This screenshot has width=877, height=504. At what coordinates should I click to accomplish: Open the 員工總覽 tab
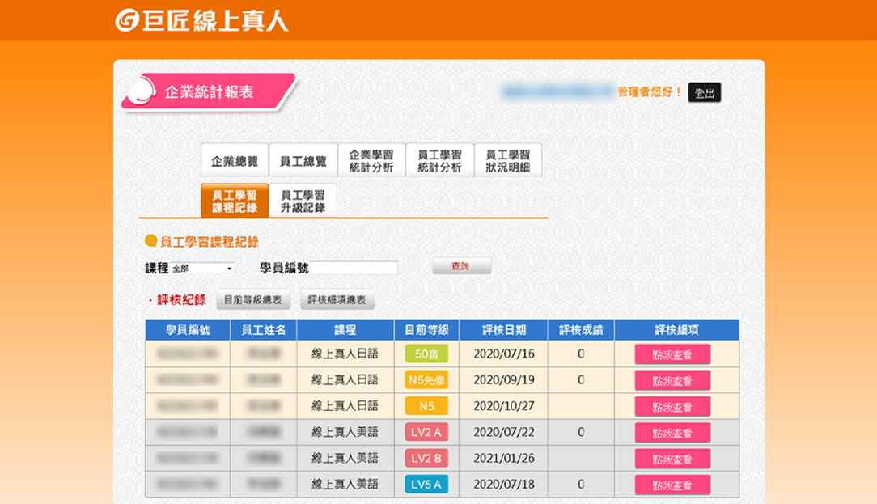(x=303, y=161)
